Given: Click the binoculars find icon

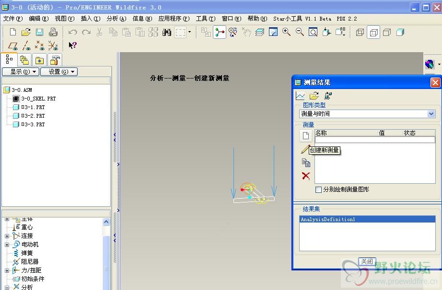Looking at the screenshot, I should point(167,32).
